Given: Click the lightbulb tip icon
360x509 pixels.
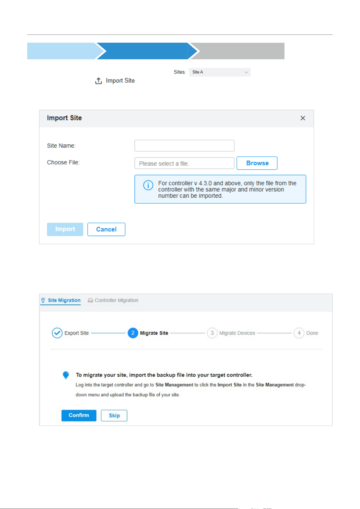Looking at the screenshot, I should 66,375.
